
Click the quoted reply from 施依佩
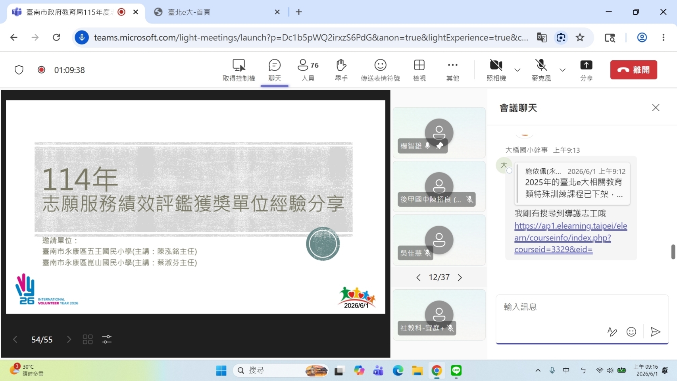(x=573, y=183)
